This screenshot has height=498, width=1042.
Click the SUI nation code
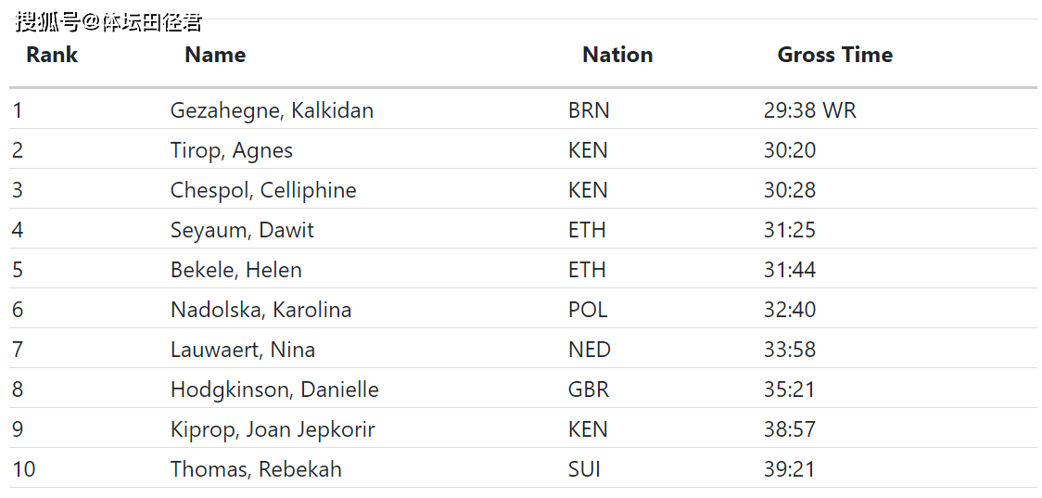click(584, 469)
